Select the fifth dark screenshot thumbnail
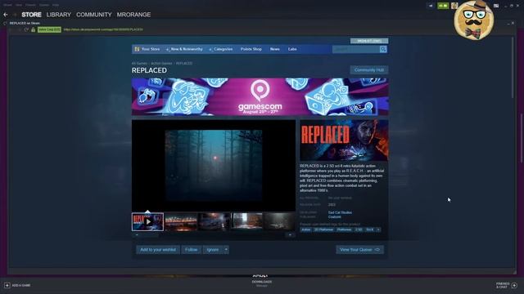524x294 pixels. pos(279,221)
